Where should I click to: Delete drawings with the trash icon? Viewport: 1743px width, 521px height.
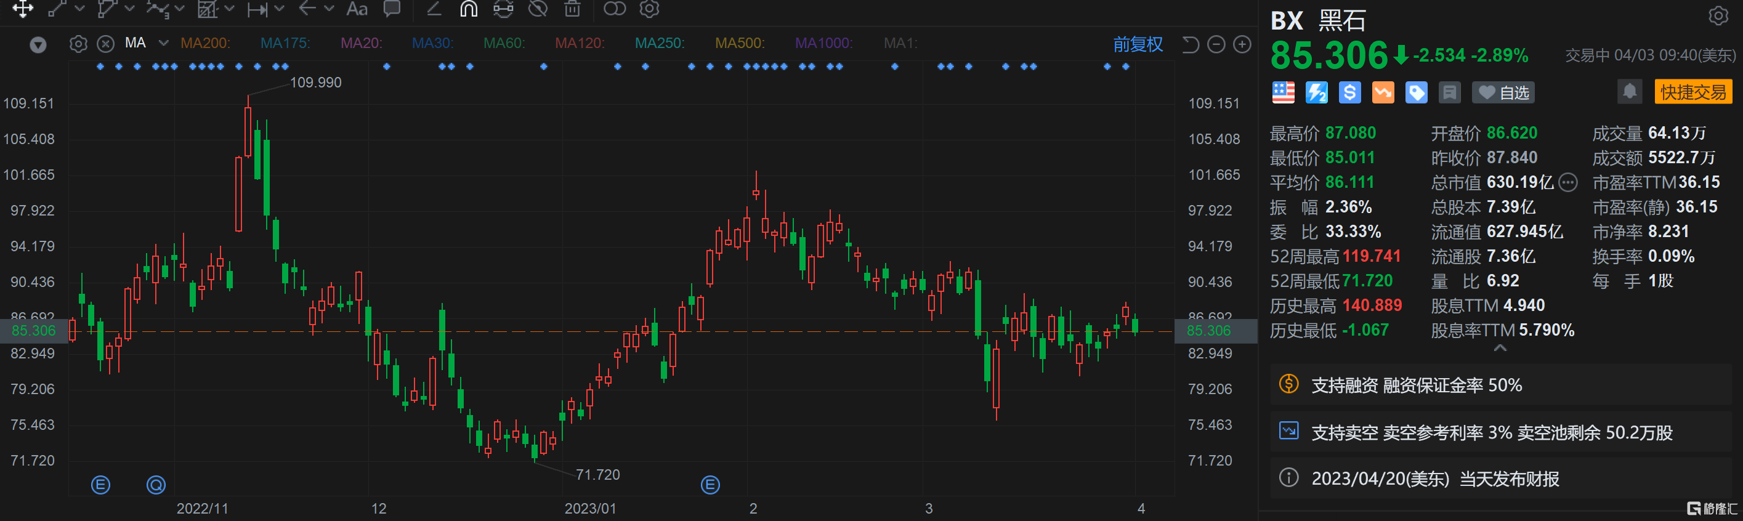click(572, 9)
